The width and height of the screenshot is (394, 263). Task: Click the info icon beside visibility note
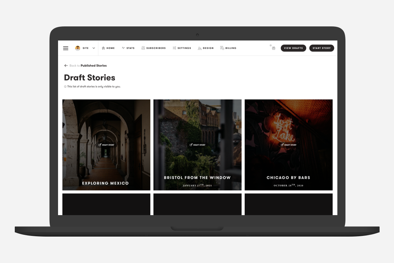point(65,87)
